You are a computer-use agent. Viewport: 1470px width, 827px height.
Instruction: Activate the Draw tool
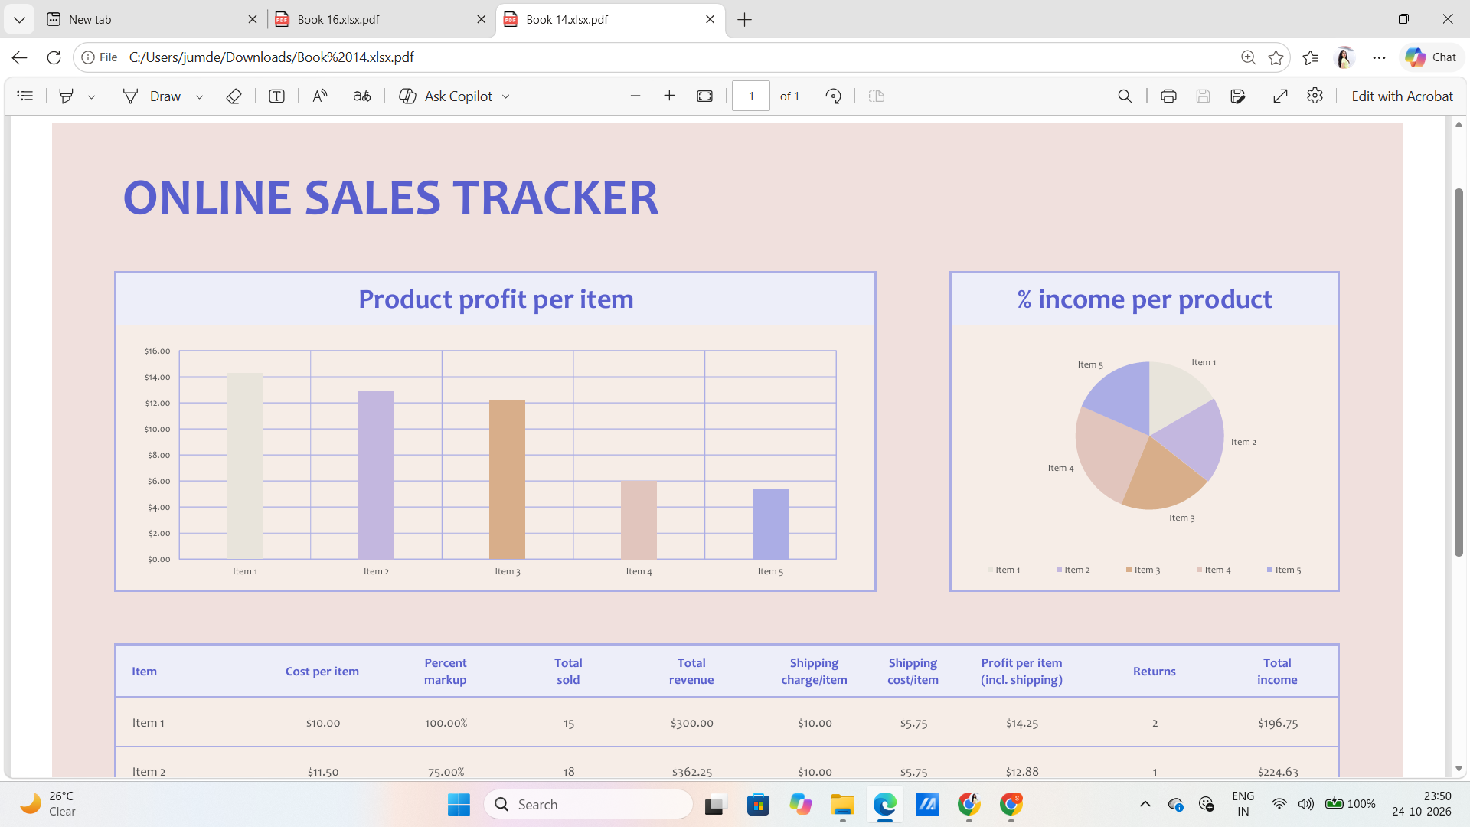152,96
